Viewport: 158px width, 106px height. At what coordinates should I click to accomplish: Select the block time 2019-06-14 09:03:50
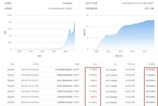(30, 97)
